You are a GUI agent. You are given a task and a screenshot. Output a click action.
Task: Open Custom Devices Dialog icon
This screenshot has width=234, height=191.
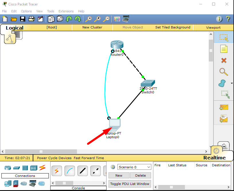[126, 19]
